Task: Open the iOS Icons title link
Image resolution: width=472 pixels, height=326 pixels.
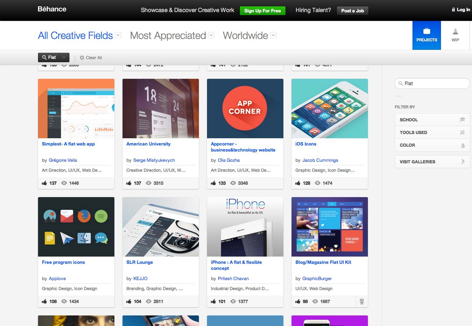Action: pyautogui.click(x=306, y=144)
